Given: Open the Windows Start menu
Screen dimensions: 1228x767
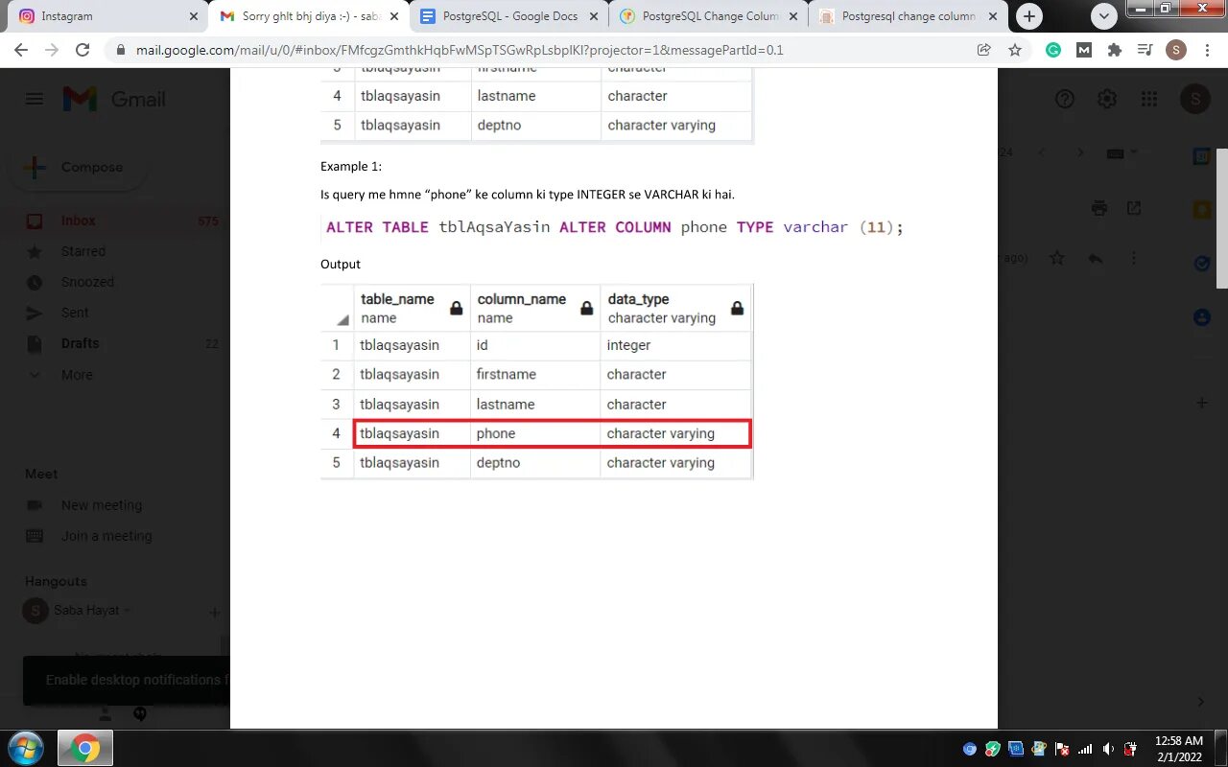Looking at the screenshot, I should [x=26, y=748].
